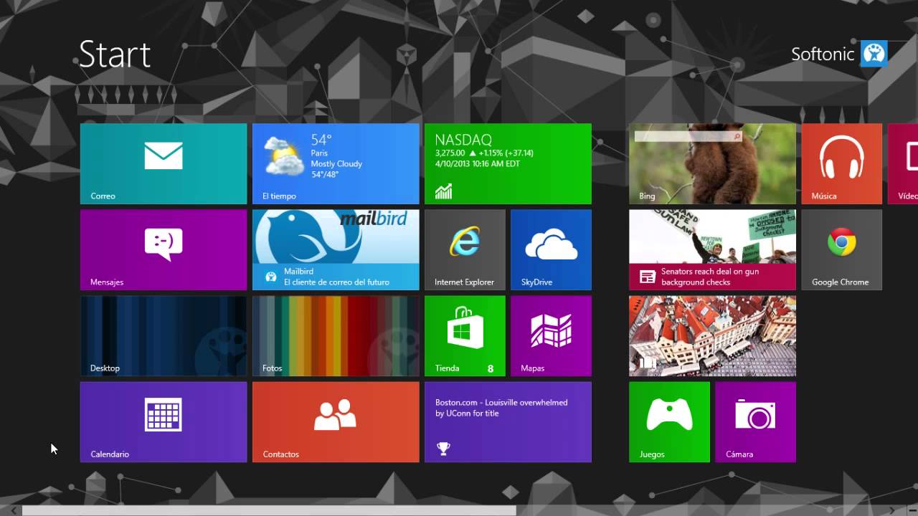Open the Música music tile
918x516 pixels.
click(841, 163)
